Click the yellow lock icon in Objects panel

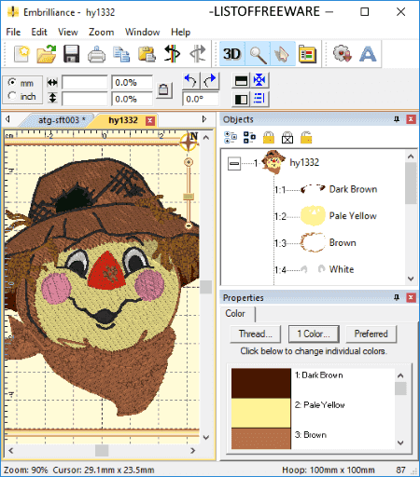tap(269, 137)
